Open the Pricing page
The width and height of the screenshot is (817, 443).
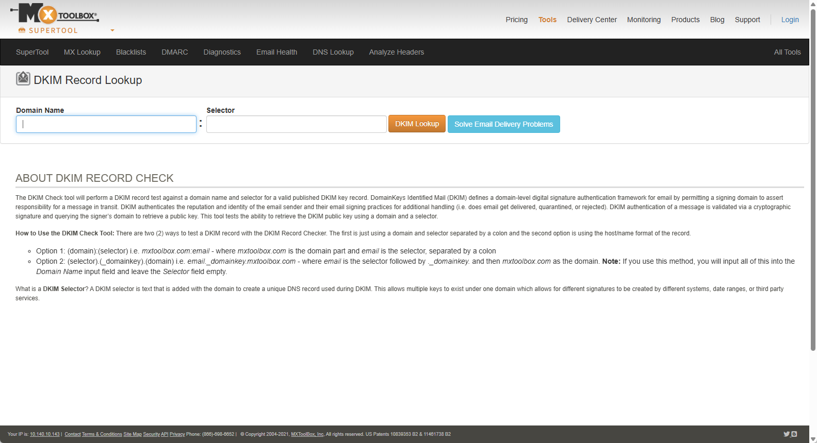pyautogui.click(x=516, y=20)
